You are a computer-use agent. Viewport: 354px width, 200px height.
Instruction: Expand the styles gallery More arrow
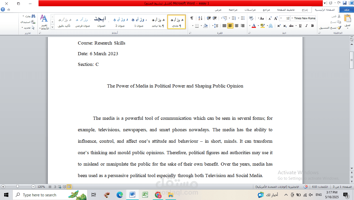52,27
